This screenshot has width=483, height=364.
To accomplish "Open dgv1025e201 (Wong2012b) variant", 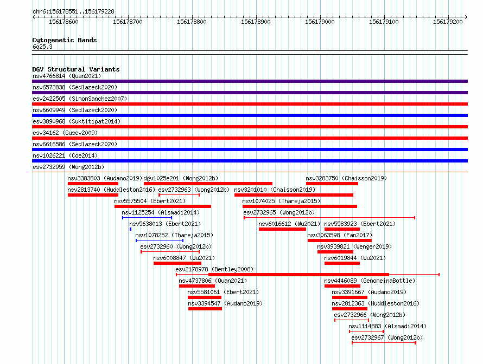I will click(208, 184).
